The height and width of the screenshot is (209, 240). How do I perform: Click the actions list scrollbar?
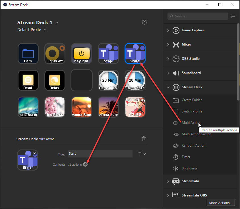tap(238, 62)
